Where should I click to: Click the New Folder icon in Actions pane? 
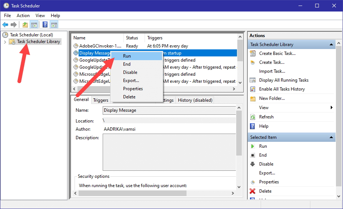[x=253, y=99]
